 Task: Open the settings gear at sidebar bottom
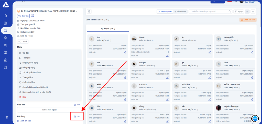click(x=7, y=117)
